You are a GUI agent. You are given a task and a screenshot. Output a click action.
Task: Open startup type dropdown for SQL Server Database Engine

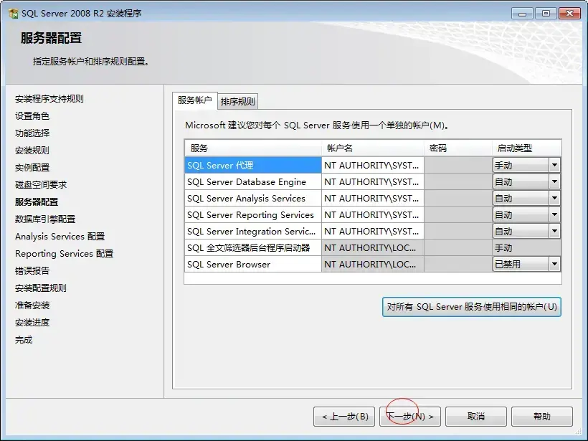click(554, 181)
